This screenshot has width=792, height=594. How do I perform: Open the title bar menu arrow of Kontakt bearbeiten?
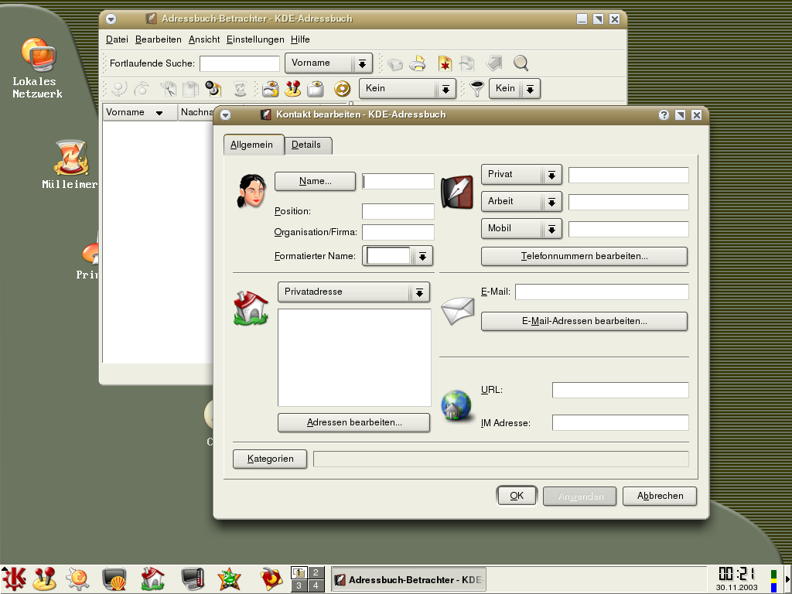(x=225, y=115)
